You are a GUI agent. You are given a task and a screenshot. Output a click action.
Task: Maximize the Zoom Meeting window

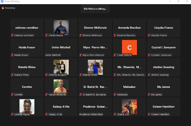(178, 1)
